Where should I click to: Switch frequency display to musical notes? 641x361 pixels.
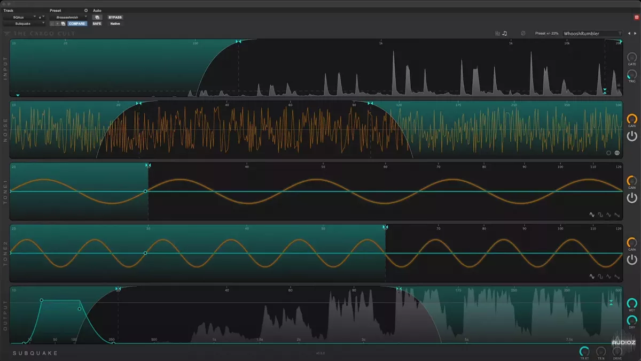tap(505, 33)
